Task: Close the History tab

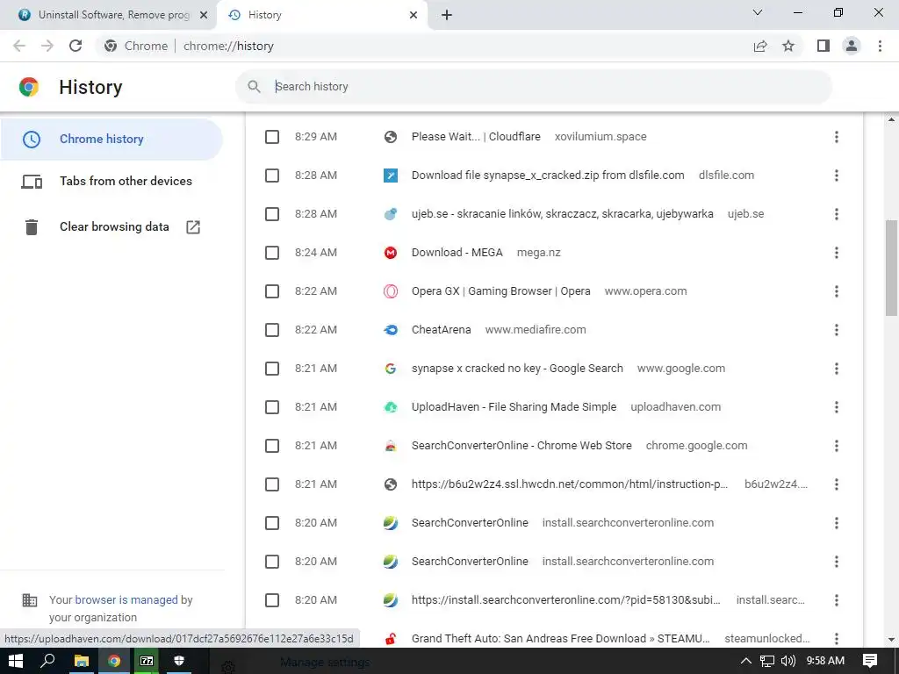Action: tap(414, 15)
